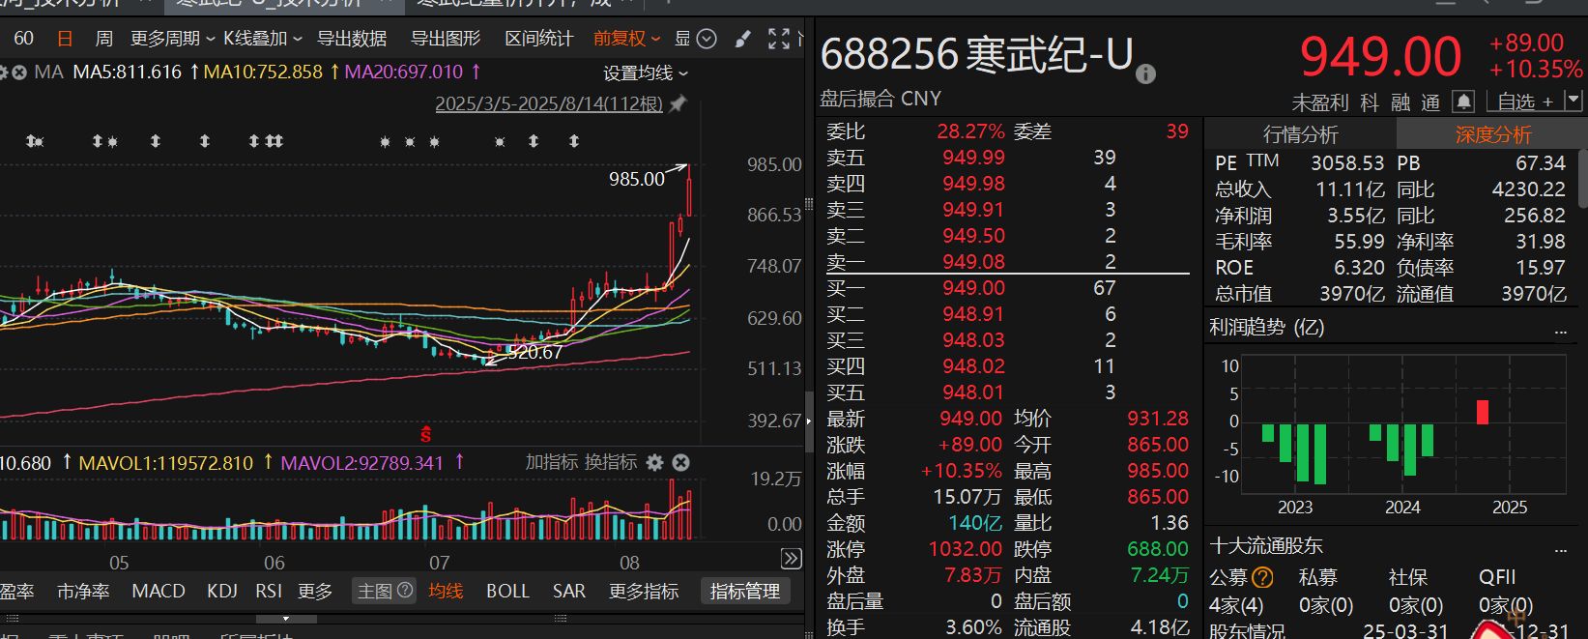Image resolution: width=1588 pixels, height=639 pixels.
Task: Click the 导出数据 button
Action: pos(352,39)
